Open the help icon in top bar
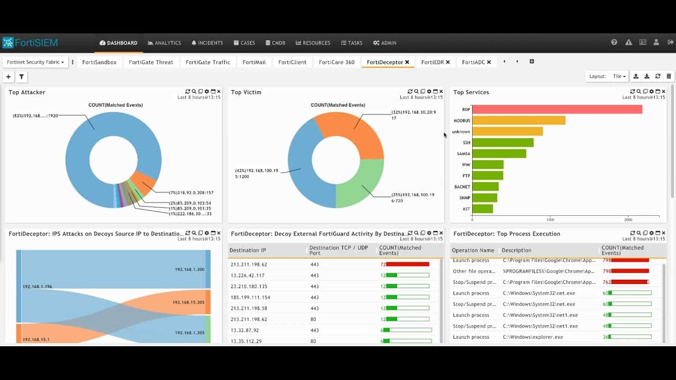This screenshot has width=676, height=380. [x=614, y=43]
